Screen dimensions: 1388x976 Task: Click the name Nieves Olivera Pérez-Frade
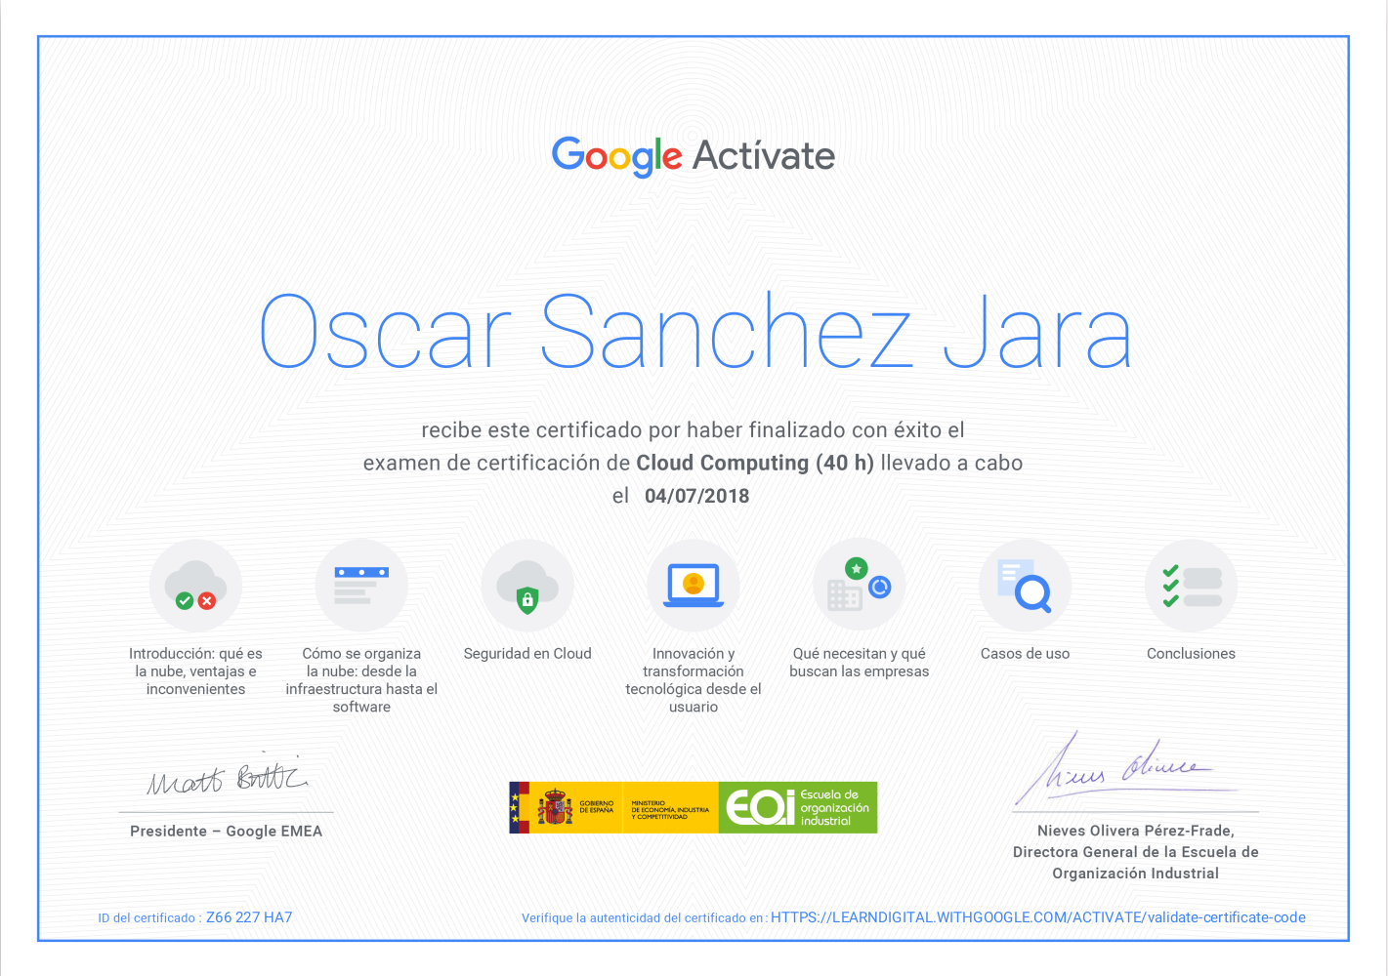click(x=1136, y=831)
